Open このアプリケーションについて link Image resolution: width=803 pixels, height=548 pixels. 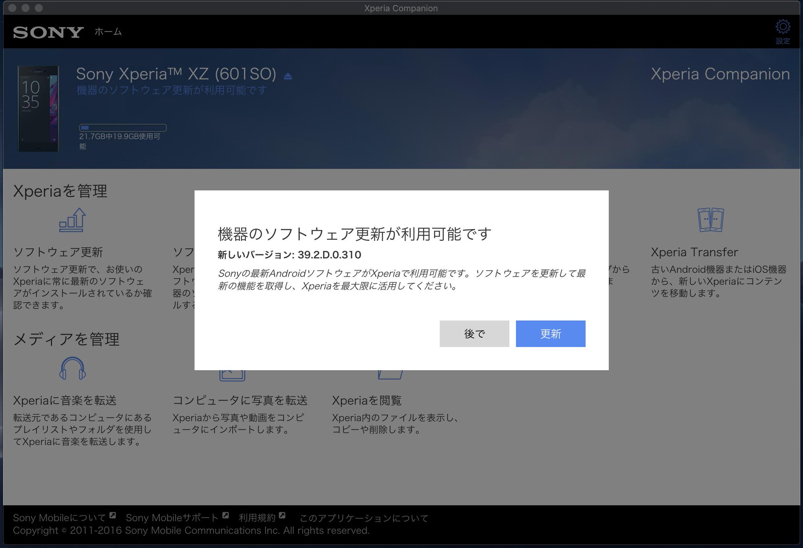tap(364, 518)
